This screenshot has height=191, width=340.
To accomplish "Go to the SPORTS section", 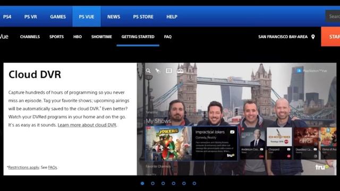I will pyautogui.click(x=56, y=37).
